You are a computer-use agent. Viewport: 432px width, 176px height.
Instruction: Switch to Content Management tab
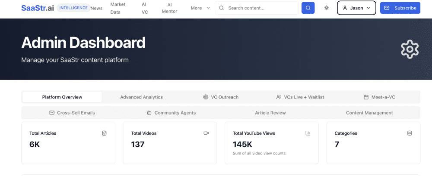[369, 113]
